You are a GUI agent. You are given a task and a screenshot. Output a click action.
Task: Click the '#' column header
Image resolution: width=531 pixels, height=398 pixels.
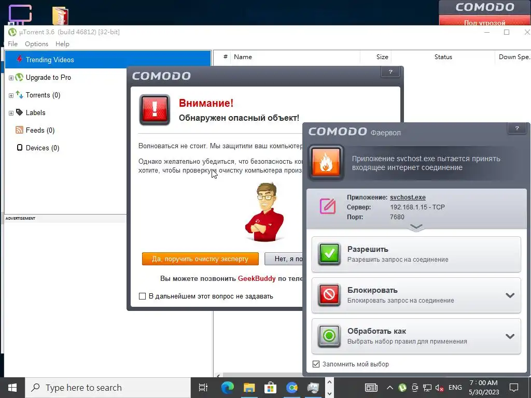[225, 57]
